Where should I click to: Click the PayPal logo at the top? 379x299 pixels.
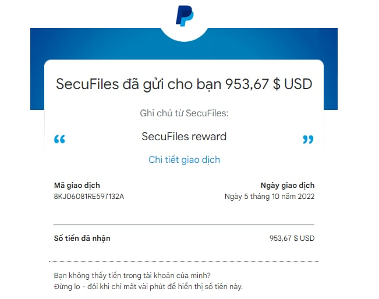pos(185,15)
